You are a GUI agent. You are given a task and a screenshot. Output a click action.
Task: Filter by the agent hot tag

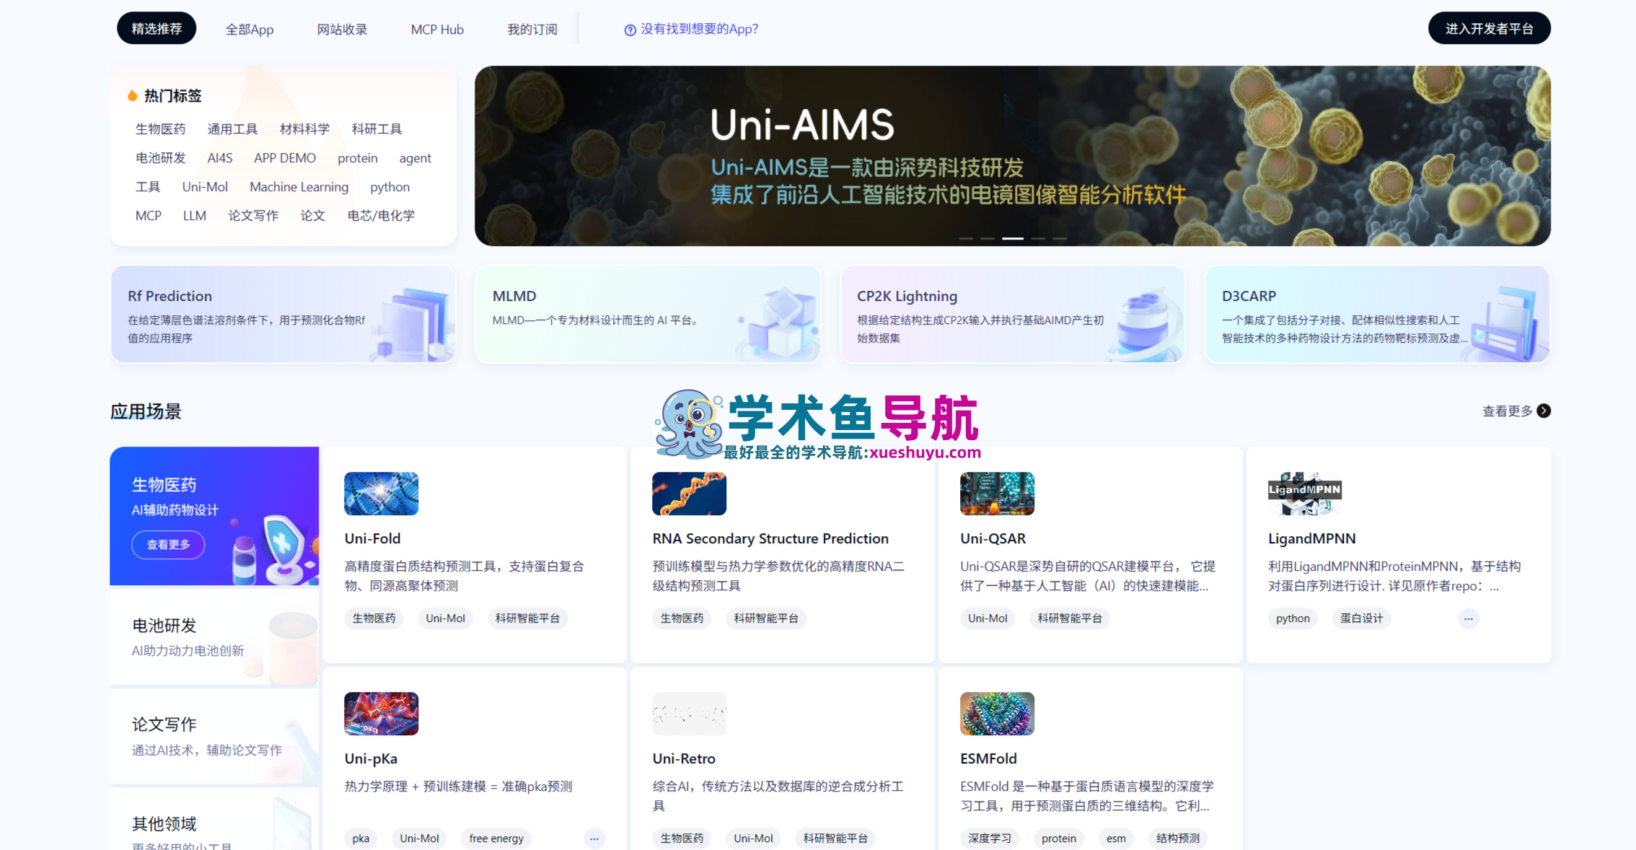[x=415, y=158]
